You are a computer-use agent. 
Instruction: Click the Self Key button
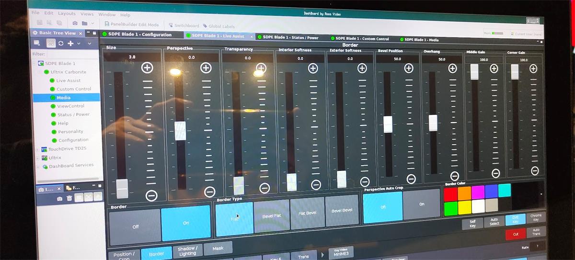[472, 224]
